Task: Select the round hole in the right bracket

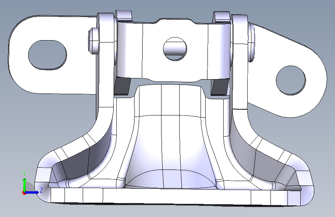Action: coord(291,80)
